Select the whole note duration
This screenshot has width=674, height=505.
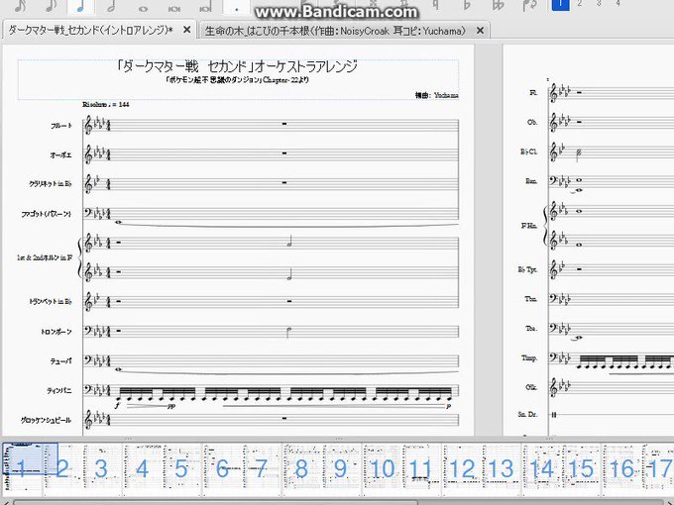coord(143,7)
